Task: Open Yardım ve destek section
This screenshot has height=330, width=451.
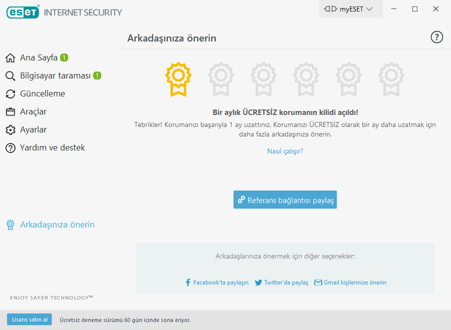Action: pyautogui.click(x=52, y=147)
